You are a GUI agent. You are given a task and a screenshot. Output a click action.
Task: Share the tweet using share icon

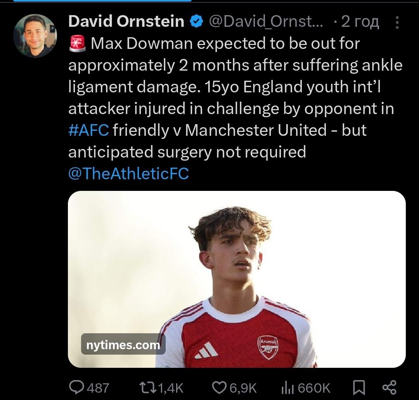(x=389, y=387)
